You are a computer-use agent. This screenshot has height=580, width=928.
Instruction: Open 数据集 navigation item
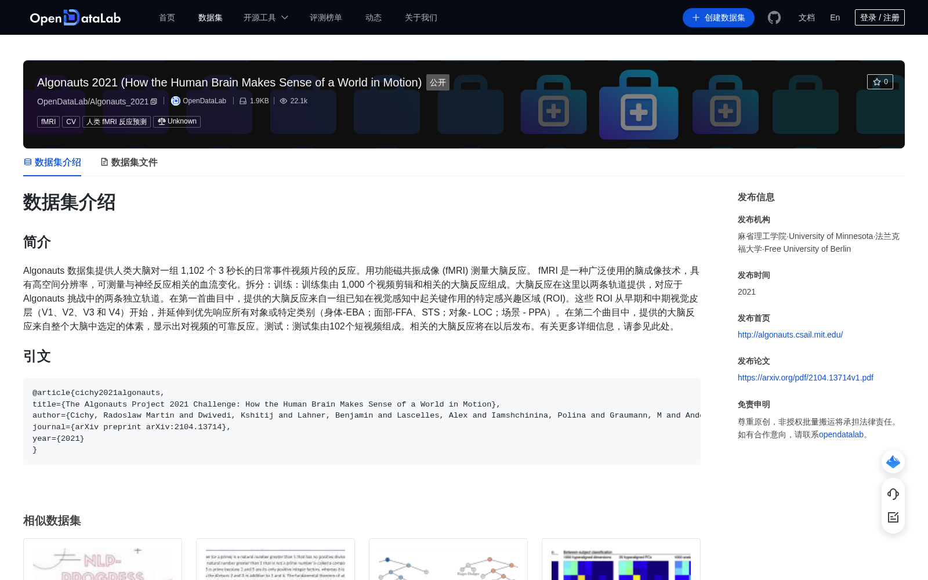(x=211, y=17)
